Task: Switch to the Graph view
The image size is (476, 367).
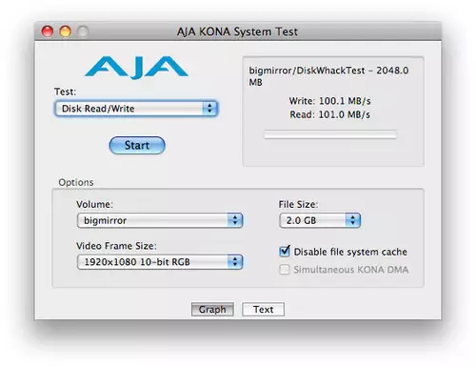Action: (x=212, y=309)
